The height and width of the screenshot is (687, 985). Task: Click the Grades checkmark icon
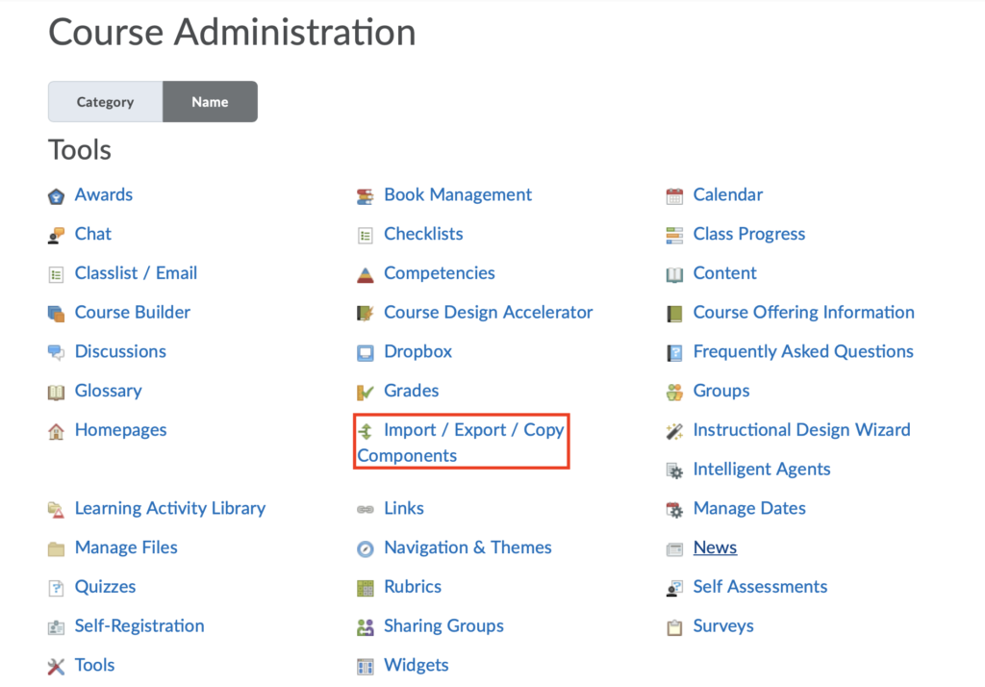click(x=365, y=393)
